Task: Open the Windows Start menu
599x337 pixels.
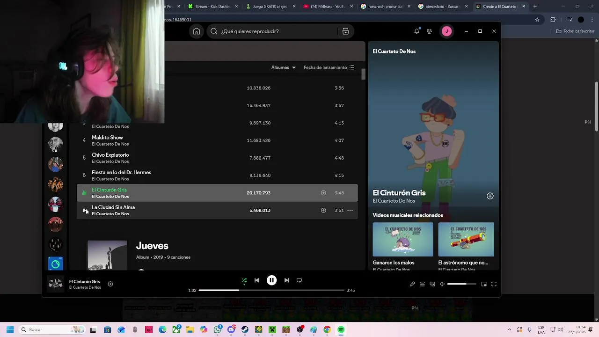Action: [10, 330]
